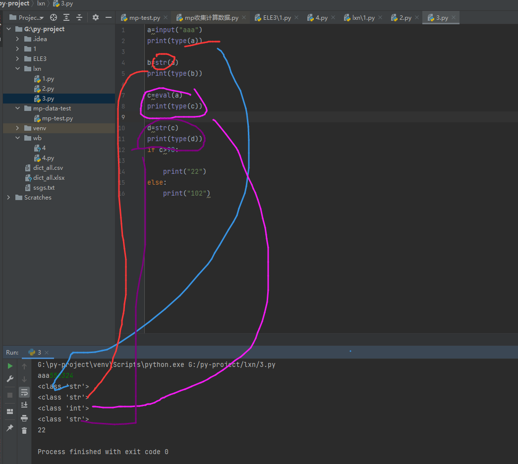
Task: Click the Restore Layout icon in Run panel
Action: pos(10,411)
